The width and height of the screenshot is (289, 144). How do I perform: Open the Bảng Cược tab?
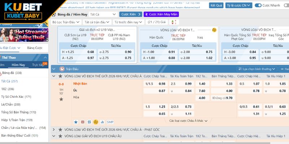click(x=35, y=48)
